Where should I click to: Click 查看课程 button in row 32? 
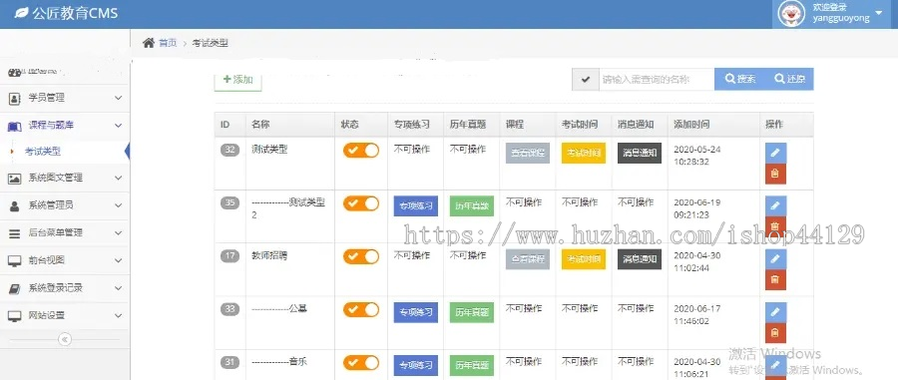(528, 154)
